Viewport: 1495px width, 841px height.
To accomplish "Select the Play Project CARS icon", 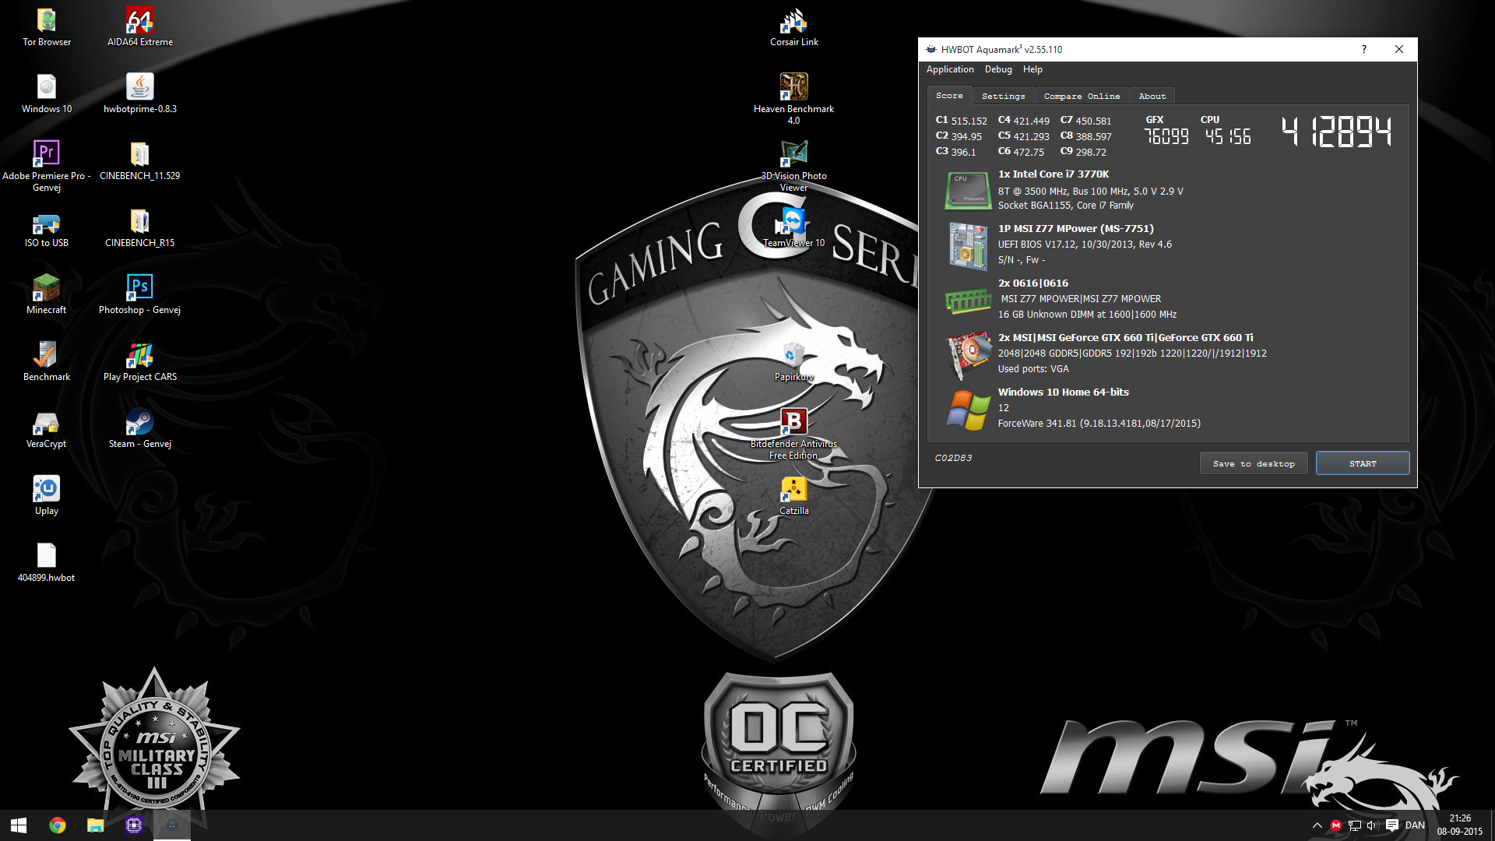I will click(140, 362).
